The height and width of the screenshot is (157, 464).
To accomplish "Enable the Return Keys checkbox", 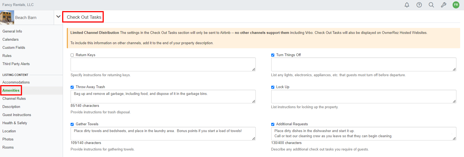I will [x=72, y=55].
